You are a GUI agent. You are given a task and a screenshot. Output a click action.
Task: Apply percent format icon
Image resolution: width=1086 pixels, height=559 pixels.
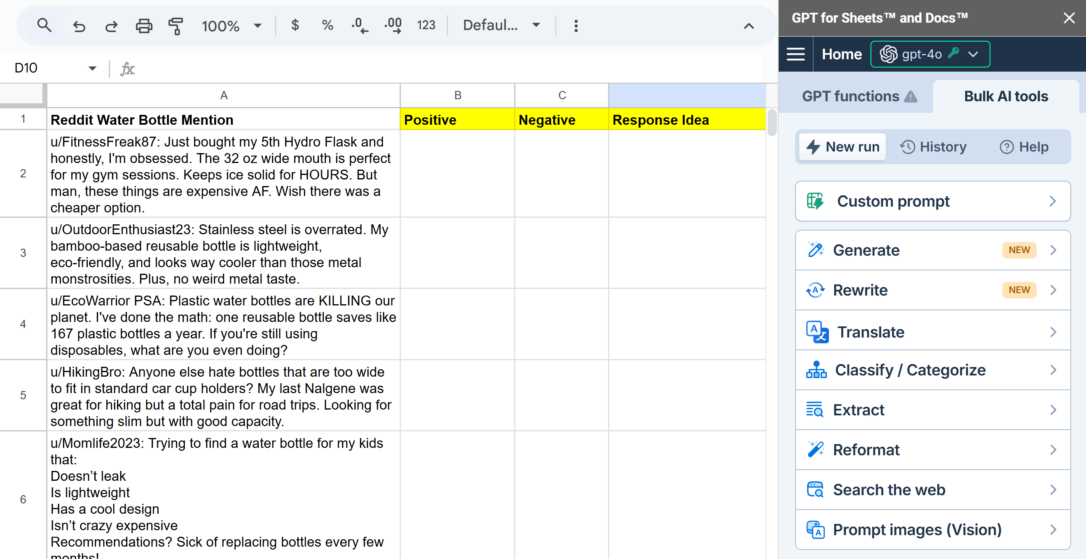[x=327, y=25]
